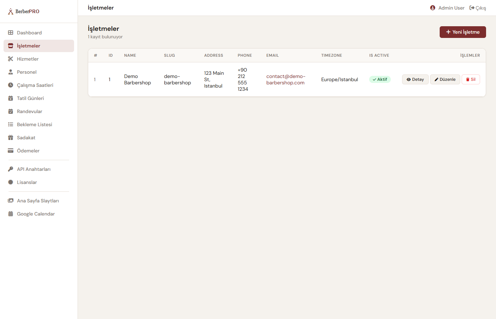
Task: Click the Çıkış logout link
Action: [x=478, y=8]
